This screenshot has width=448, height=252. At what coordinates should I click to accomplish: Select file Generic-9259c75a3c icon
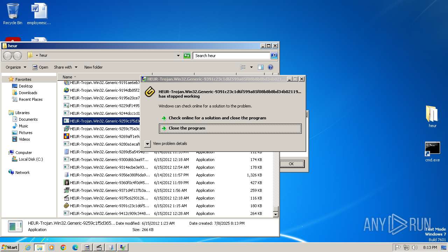pyautogui.click(x=66, y=129)
